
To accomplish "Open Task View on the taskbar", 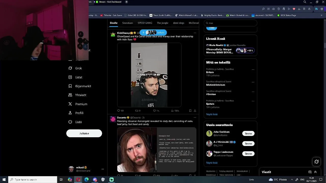I will pos(61,180).
